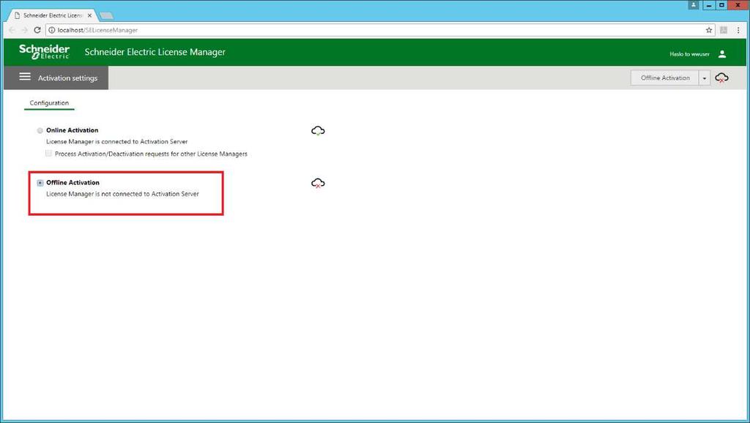Click the Chrome profile button in the title bar

[694, 5]
